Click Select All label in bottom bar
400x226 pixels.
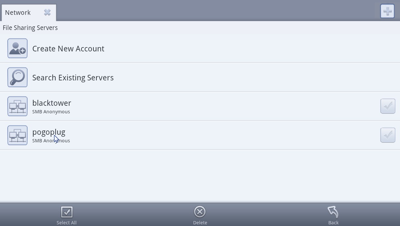click(66, 223)
